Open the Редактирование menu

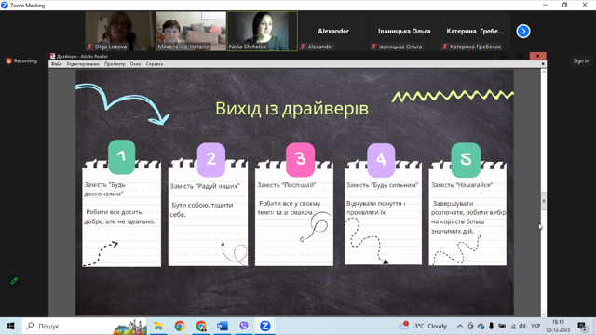[83, 64]
